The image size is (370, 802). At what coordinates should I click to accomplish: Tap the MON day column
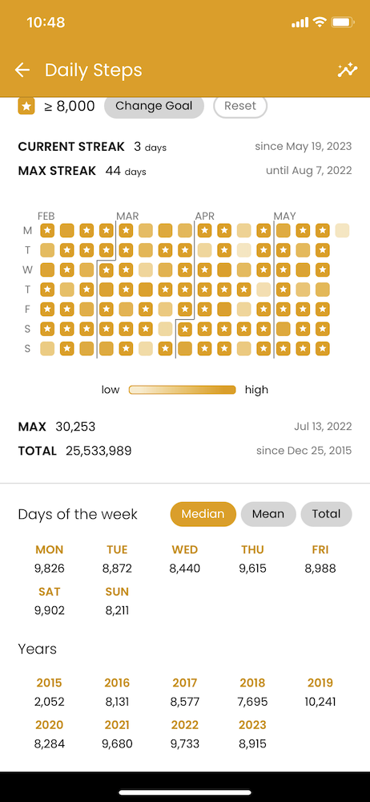(x=50, y=559)
